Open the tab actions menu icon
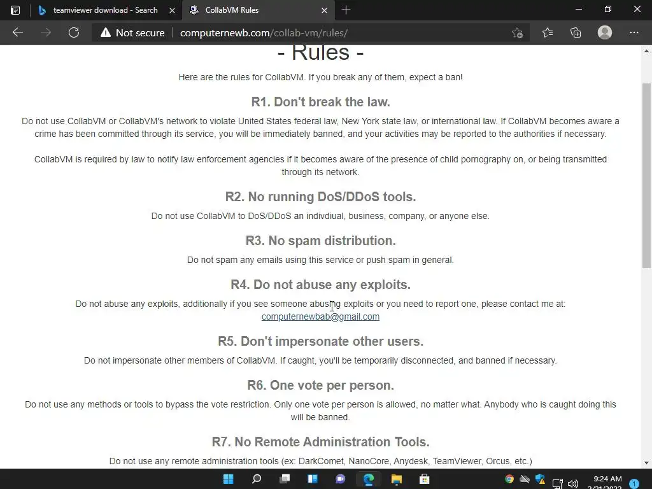Viewport: 652px width, 489px height. pos(15,10)
